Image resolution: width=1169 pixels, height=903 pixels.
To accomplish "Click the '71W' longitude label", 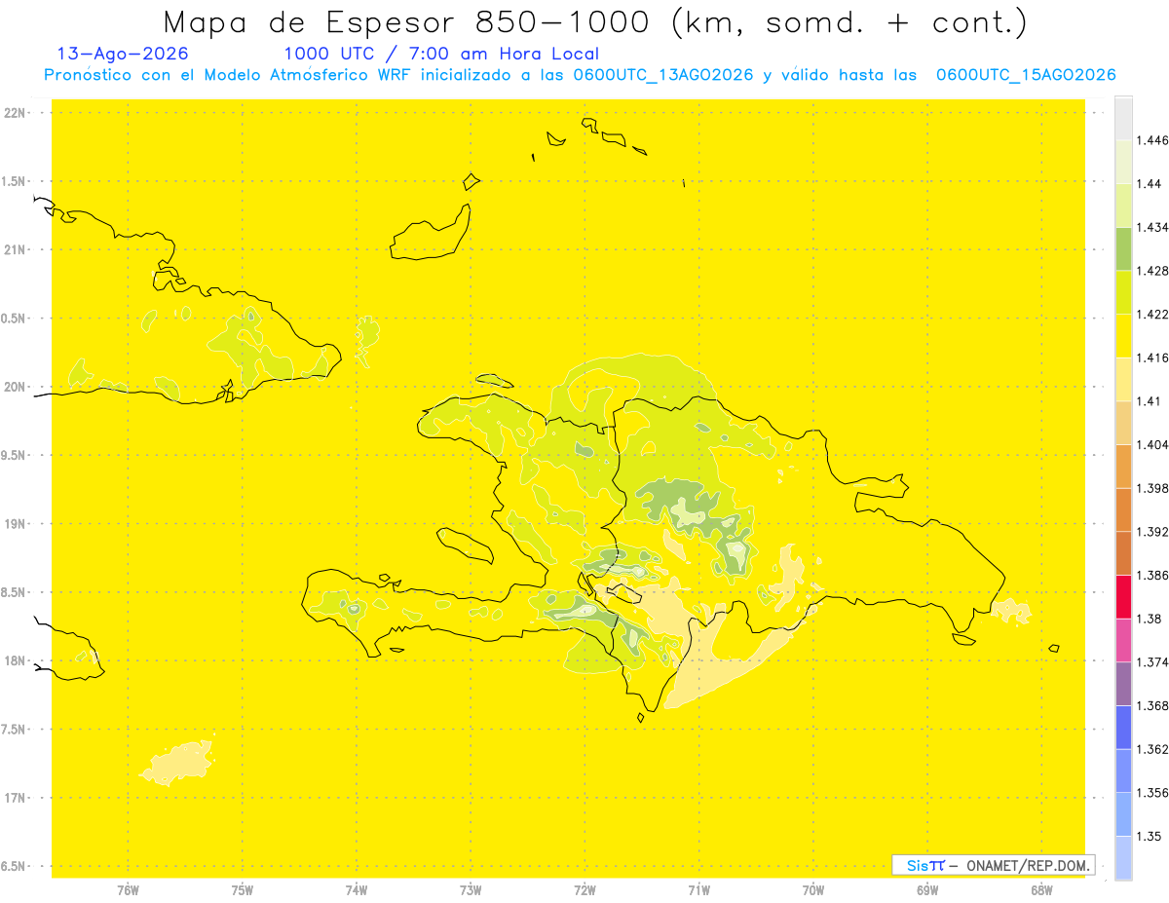I will click(x=698, y=890).
